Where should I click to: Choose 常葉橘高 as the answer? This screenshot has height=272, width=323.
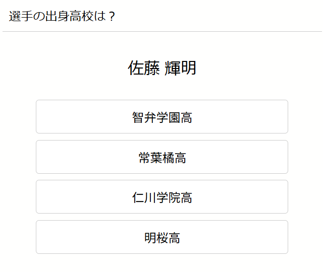click(161, 157)
